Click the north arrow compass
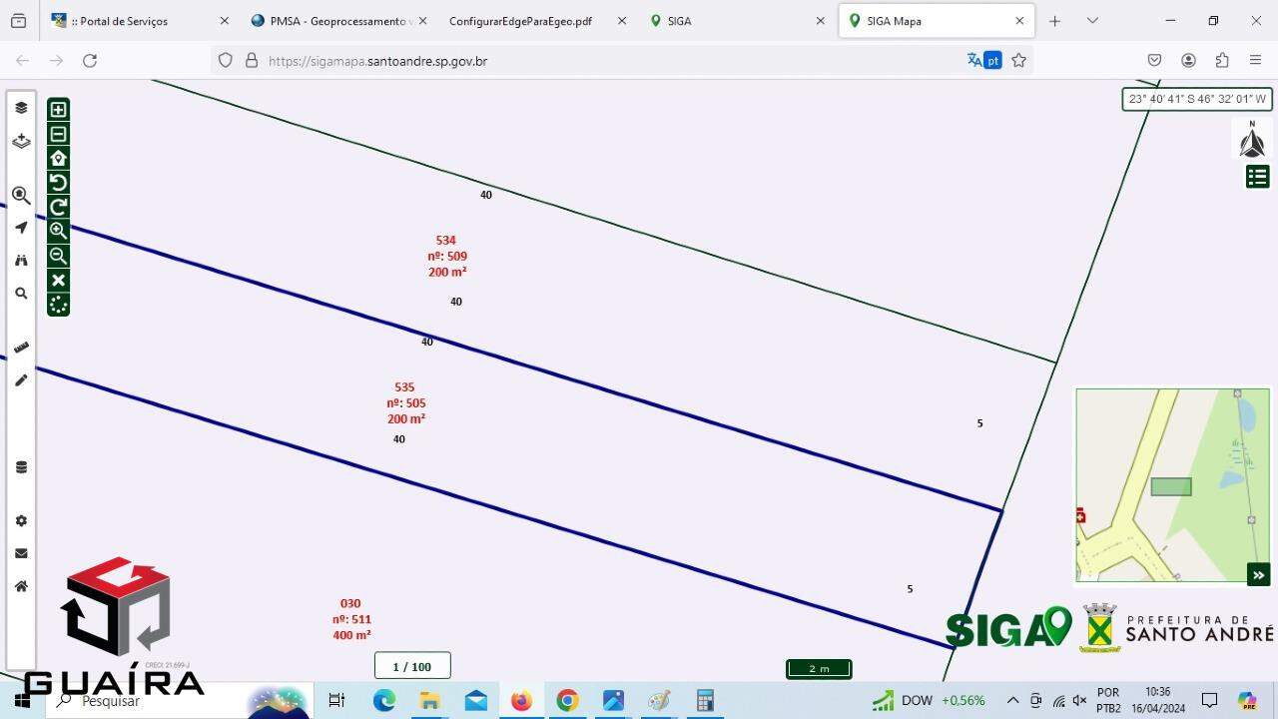This screenshot has width=1278, height=719. click(x=1252, y=141)
